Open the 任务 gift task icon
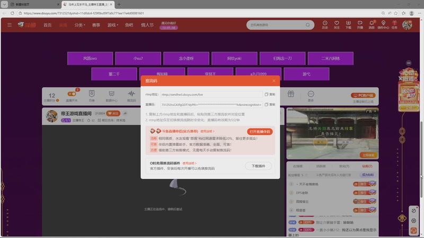Image resolution: width=424 pixels, height=238 pixels. [x=394, y=25]
